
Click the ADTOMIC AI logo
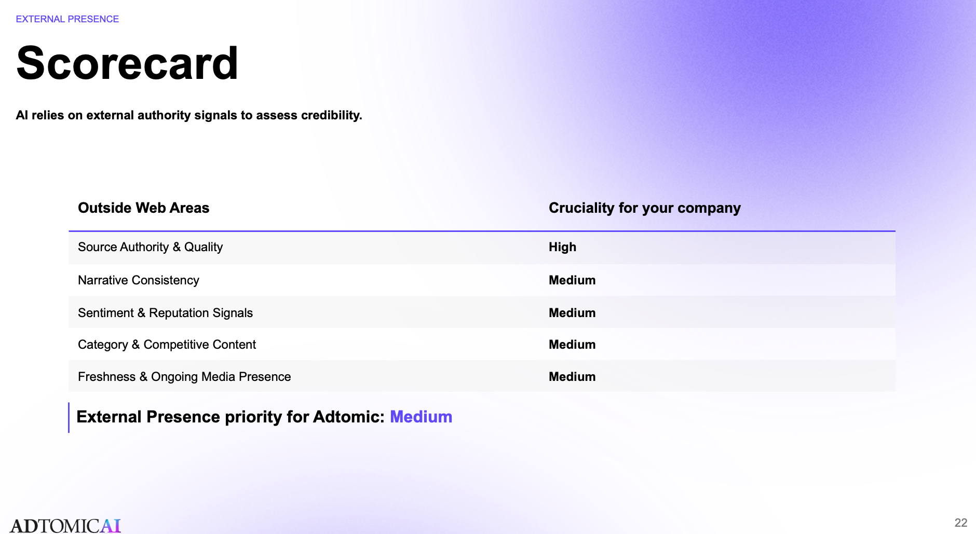[x=65, y=525]
